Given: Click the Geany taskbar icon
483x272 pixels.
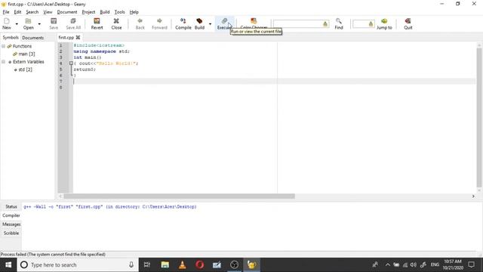Looking at the screenshot, I should pos(251,264).
